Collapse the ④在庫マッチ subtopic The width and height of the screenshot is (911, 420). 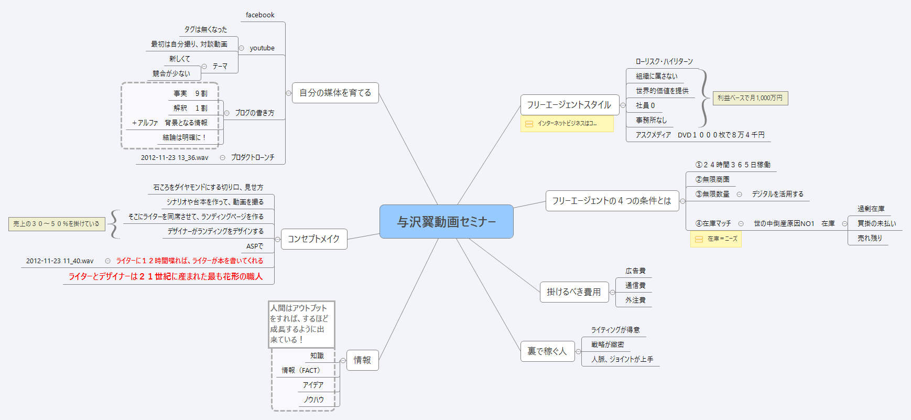pos(741,224)
